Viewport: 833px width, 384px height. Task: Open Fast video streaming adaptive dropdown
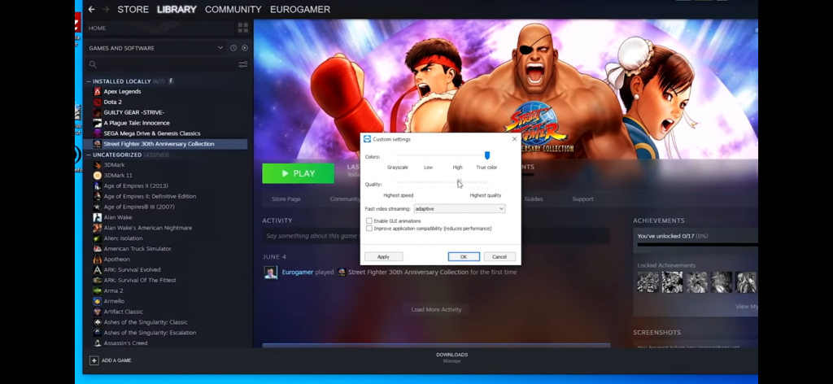coord(460,209)
